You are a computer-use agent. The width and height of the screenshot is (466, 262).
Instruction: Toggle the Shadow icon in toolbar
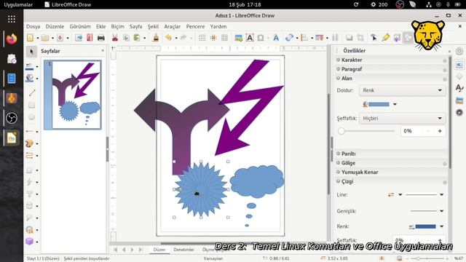349,38
